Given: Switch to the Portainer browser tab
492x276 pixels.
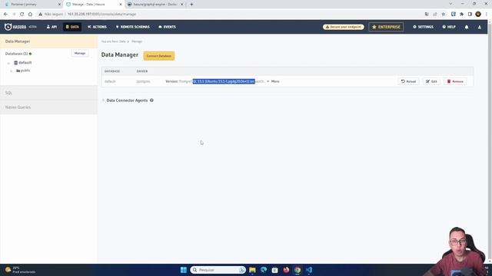Looking at the screenshot, I should pos(32,5).
